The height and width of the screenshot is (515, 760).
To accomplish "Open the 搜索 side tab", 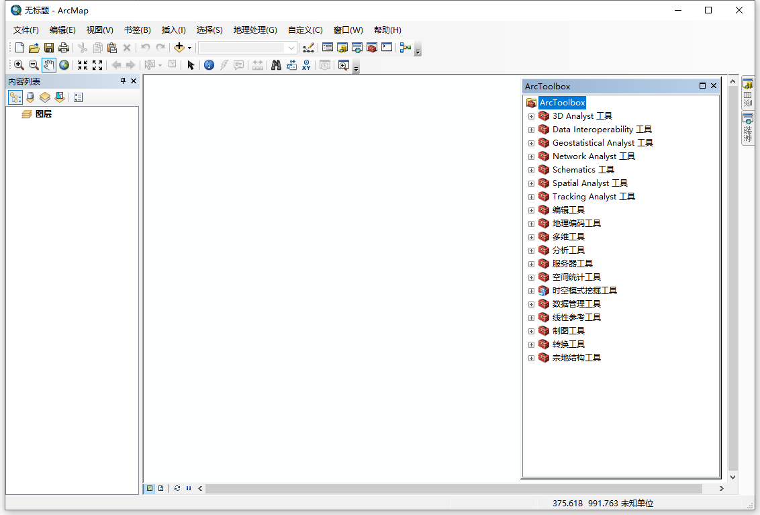I will click(x=748, y=128).
